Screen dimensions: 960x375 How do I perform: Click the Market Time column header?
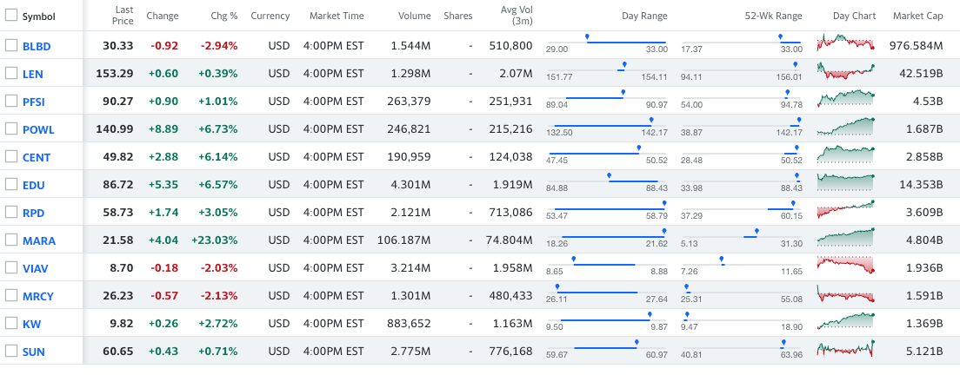click(x=337, y=16)
